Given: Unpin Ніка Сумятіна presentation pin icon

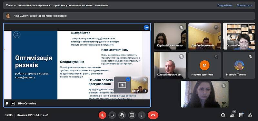Looking at the screenshot, I should point(7,103).
